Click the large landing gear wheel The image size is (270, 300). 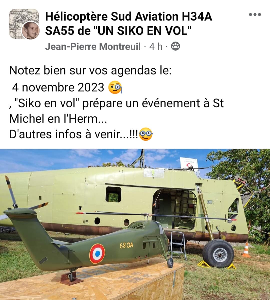(218, 253)
